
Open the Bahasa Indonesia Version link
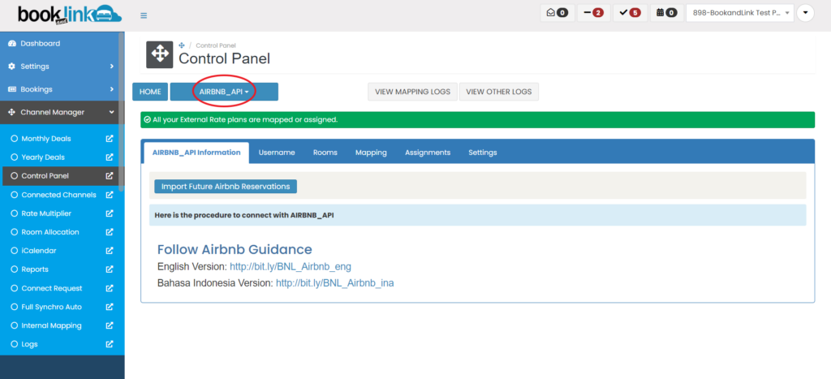pyautogui.click(x=335, y=283)
